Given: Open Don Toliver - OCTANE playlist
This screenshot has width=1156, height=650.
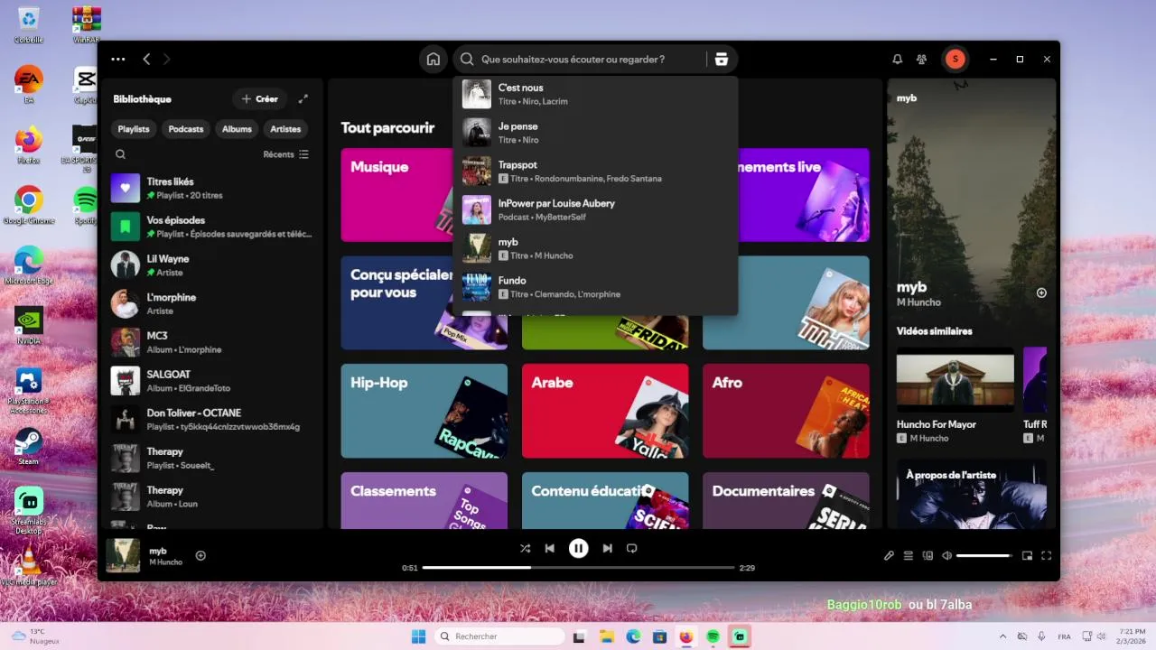Looking at the screenshot, I should (212, 419).
